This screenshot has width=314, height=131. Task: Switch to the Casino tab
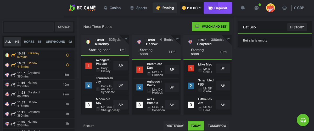coord(112,8)
